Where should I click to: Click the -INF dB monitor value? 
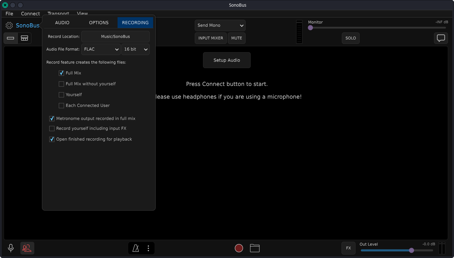click(x=442, y=22)
